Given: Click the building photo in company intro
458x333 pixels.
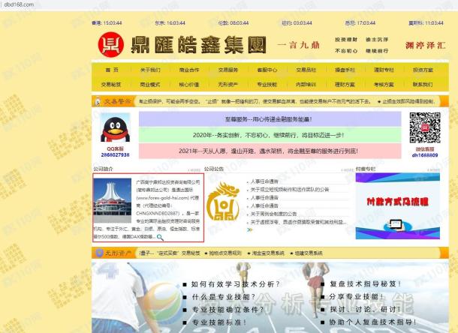Looking at the screenshot, I should click(x=112, y=200).
